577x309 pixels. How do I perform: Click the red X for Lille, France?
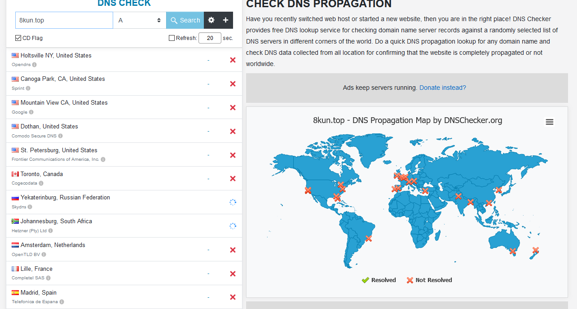click(x=233, y=274)
